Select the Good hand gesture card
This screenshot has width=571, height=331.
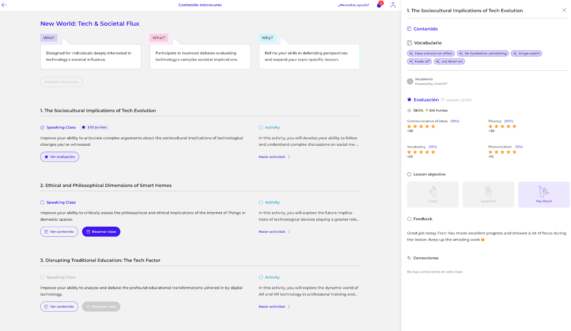point(433,195)
